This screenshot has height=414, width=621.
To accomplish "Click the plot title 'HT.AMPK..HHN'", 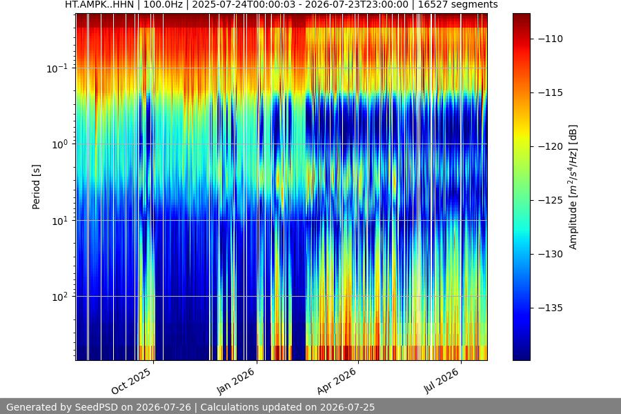I will 99,5.
